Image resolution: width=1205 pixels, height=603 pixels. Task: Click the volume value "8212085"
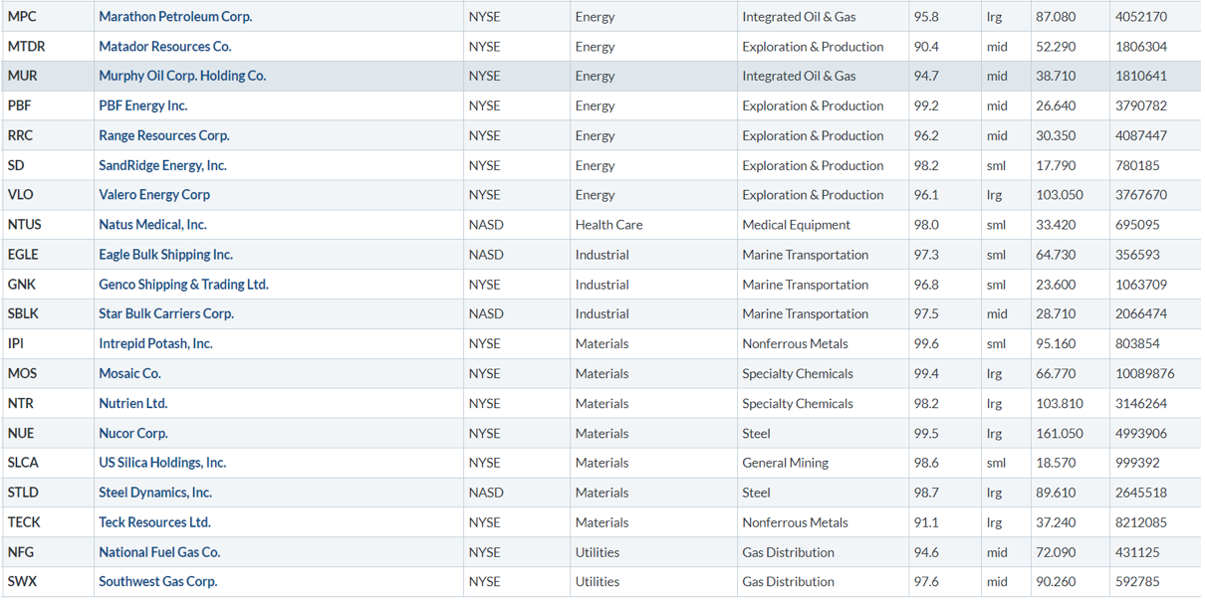pyautogui.click(x=1141, y=522)
